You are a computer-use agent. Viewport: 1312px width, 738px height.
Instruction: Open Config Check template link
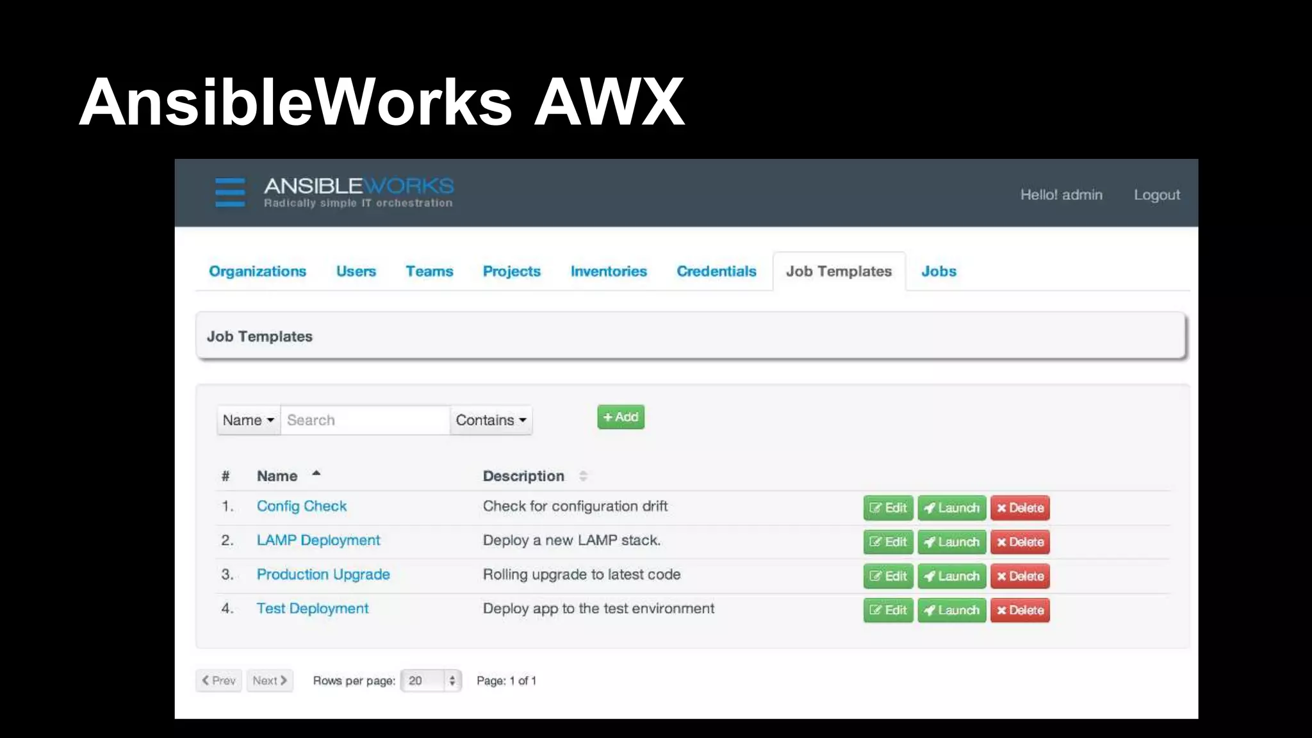point(302,506)
